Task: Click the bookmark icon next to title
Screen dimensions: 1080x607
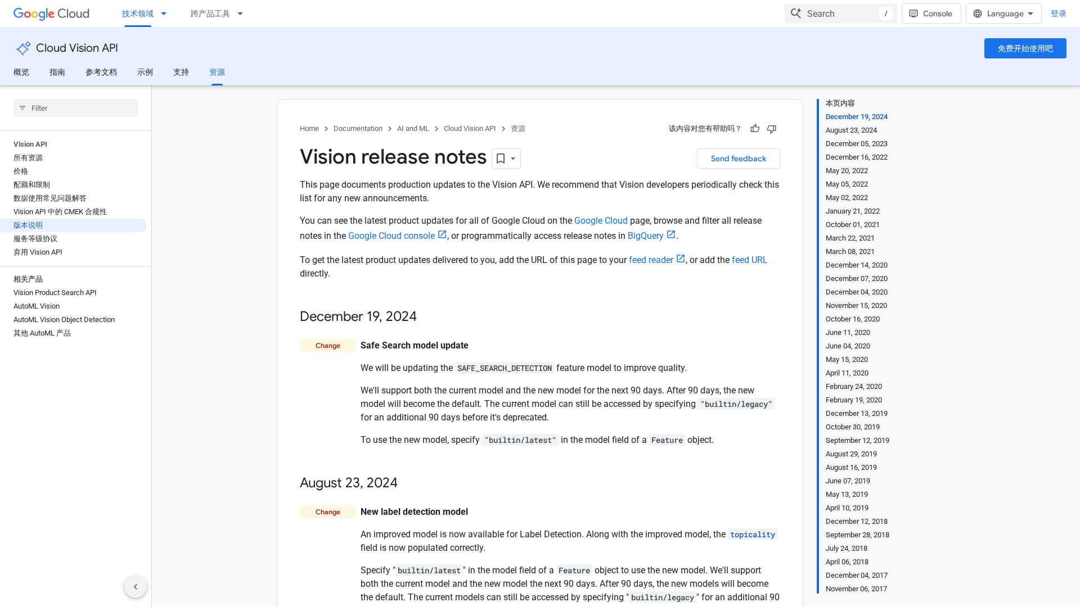Action: (501, 158)
